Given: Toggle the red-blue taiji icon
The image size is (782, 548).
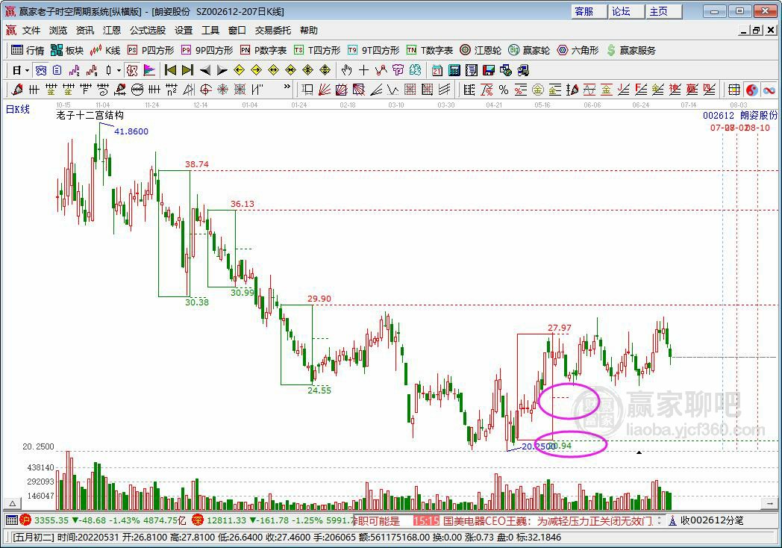Looking at the screenshot, I should click(751, 90).
